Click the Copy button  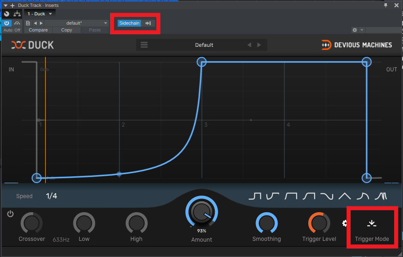click(66, 30)
